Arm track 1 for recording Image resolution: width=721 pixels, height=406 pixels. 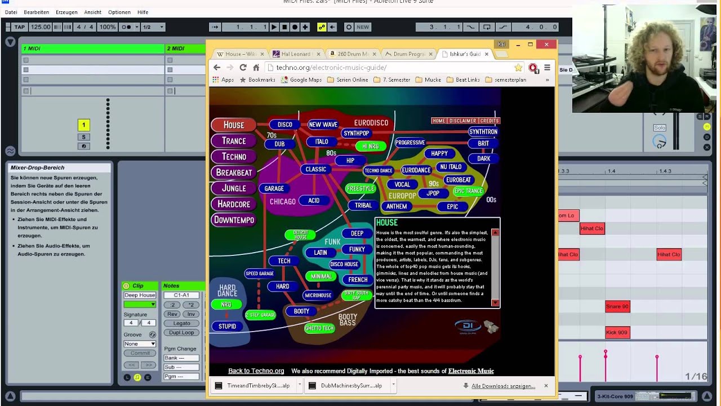point(83,146)
